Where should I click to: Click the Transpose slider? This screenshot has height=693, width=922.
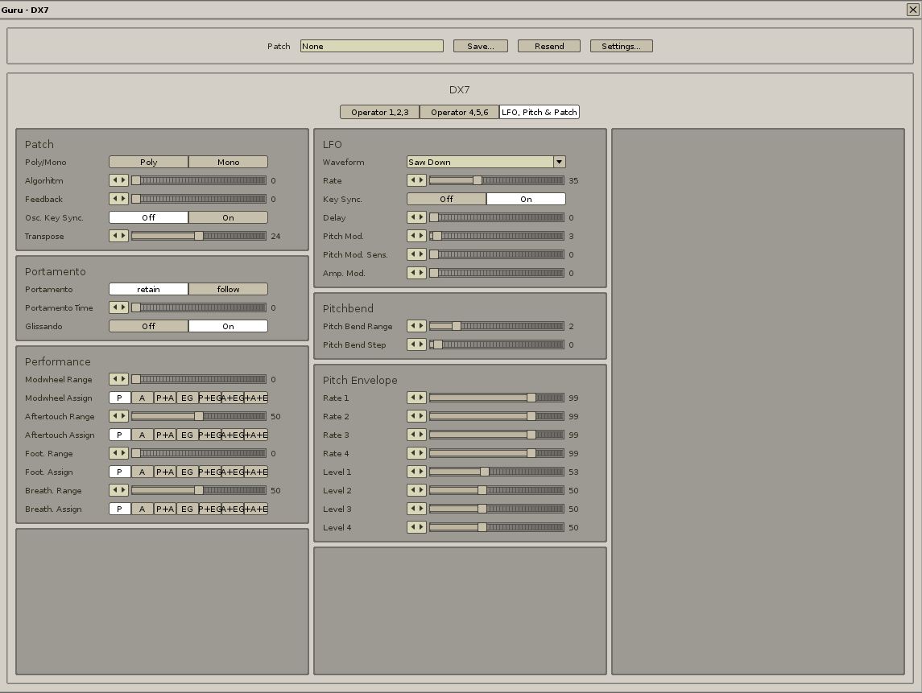199,236
